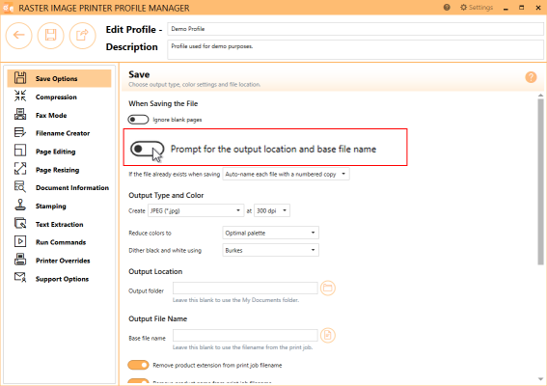
Task: Open the file already exists dropdown
Action: (x=287, y=174)
